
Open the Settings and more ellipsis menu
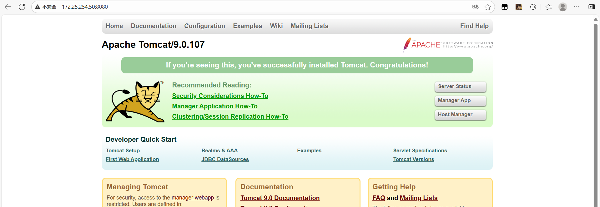point(577,7)
